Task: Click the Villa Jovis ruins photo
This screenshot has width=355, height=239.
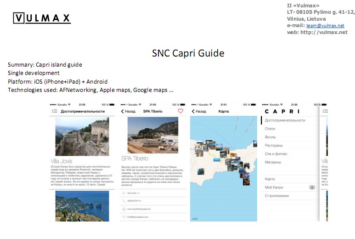Action: point(82,137)
